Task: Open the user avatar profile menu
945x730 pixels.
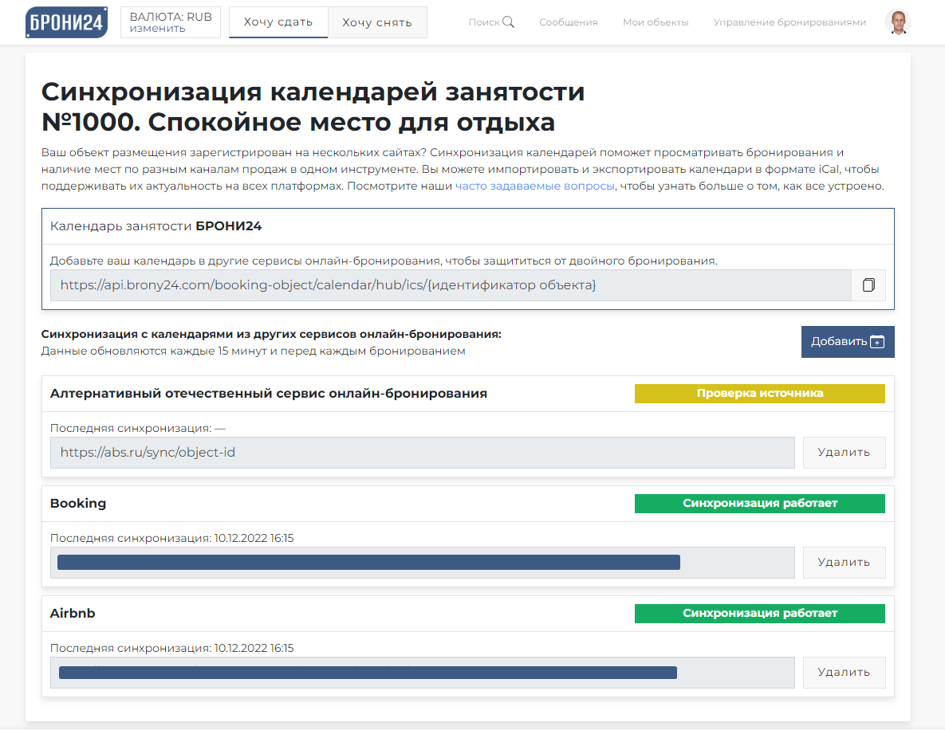Action: (x=898, y=22)
